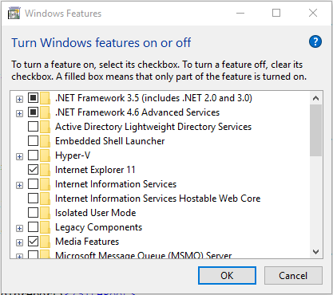
Task: Minimize the Windows Features window
Action: coord(240,13)
